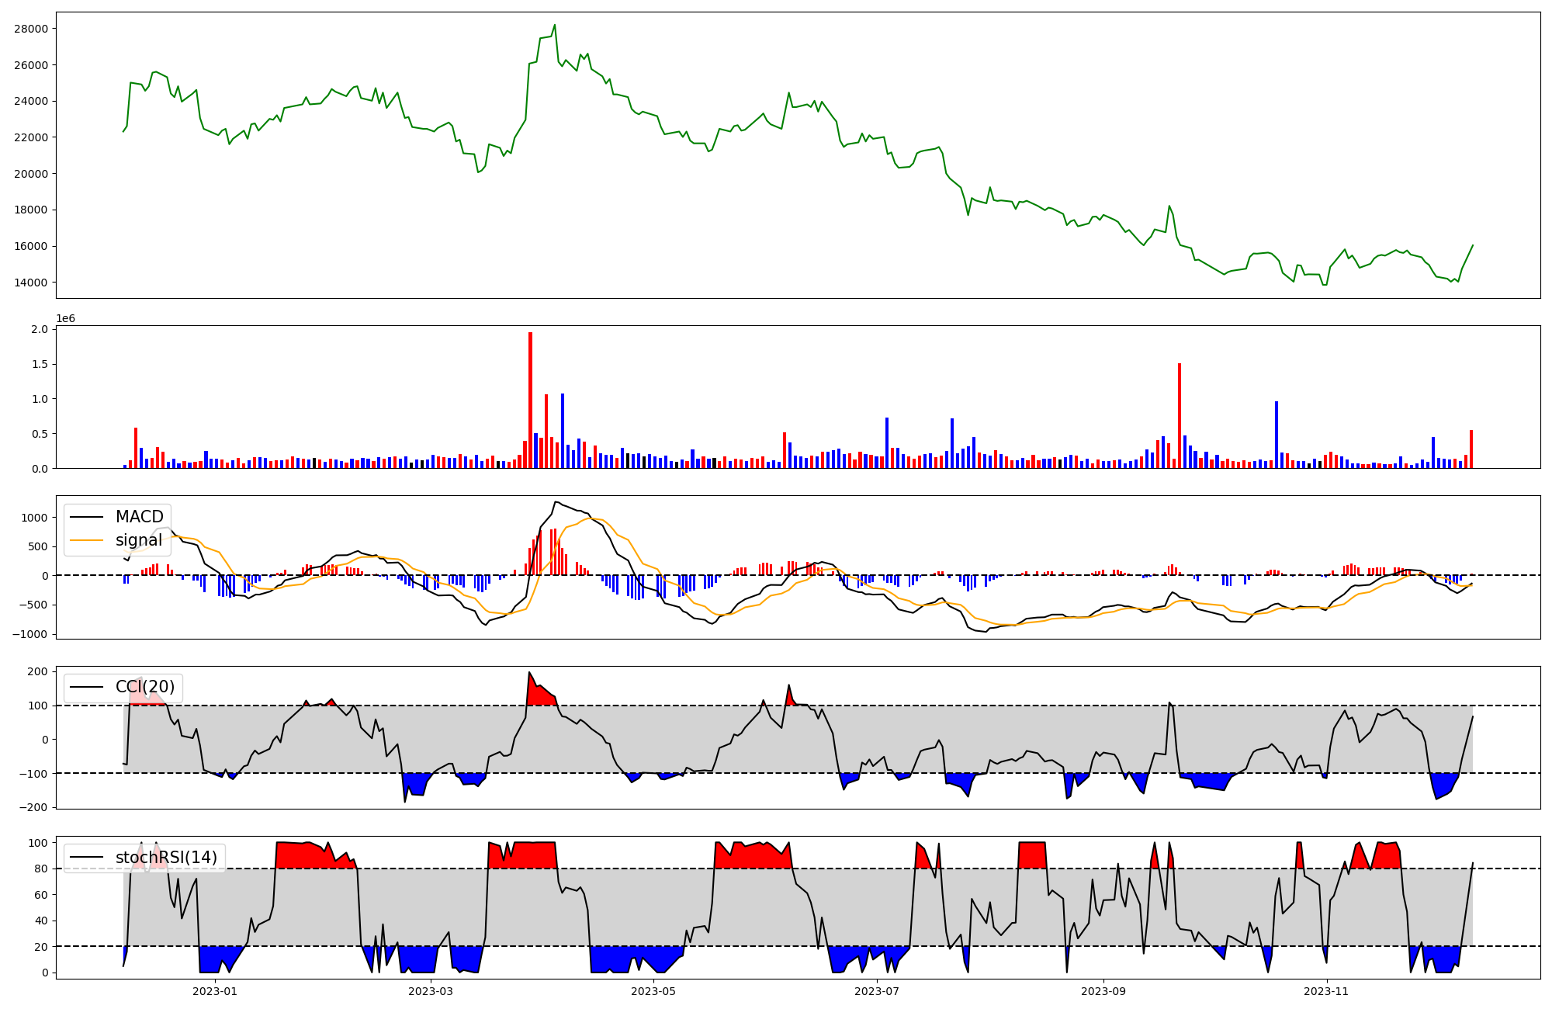Viewport: 1552px width, 1009px height.
Task: Click the 28000 tick on price axis
Action: point(31,29)
